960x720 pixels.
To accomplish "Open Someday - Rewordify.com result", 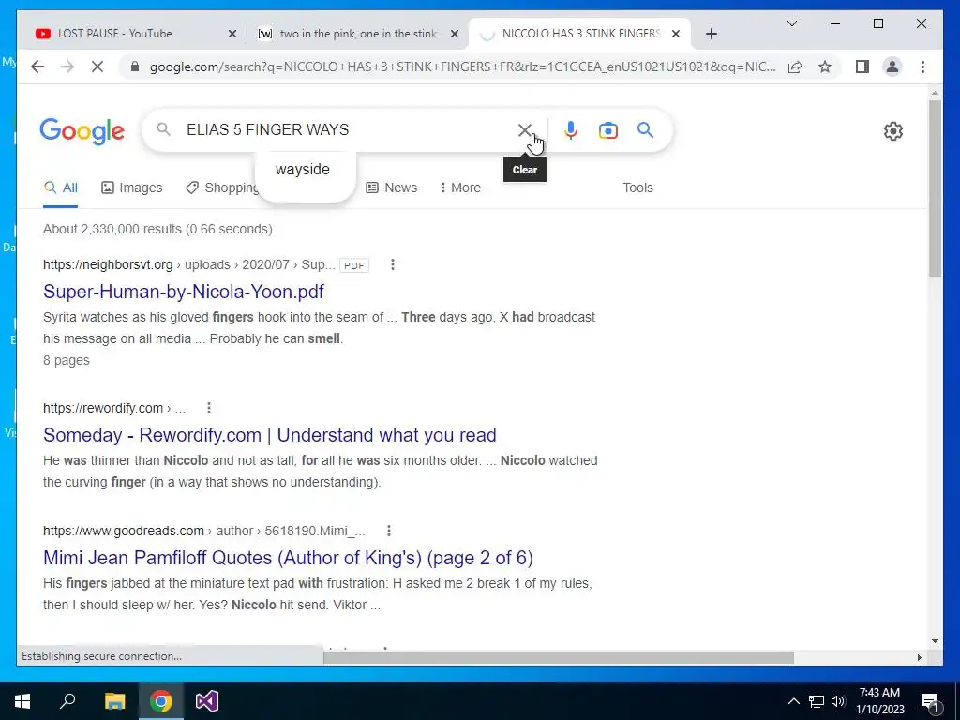I will (x=269, y=435).
